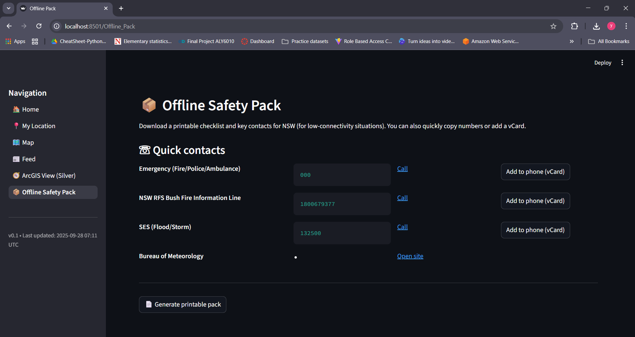Viewport: 635px width, 337px height.
Task: Open the Role Based Access bookmark
Action: 363,41
